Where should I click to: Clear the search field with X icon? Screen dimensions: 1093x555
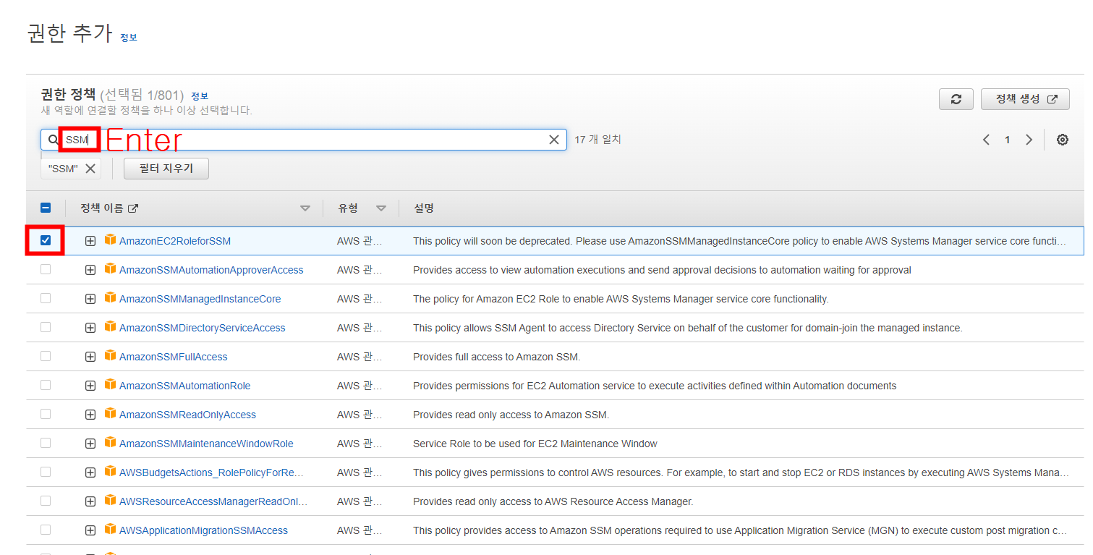pyautogui.click(x=554, y=140)
